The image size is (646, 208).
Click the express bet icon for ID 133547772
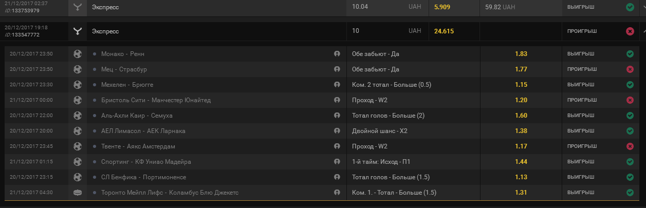tap(78, 31)
